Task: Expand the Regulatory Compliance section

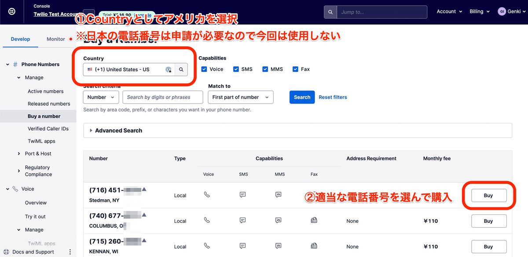Action: [x=19, y=171]
